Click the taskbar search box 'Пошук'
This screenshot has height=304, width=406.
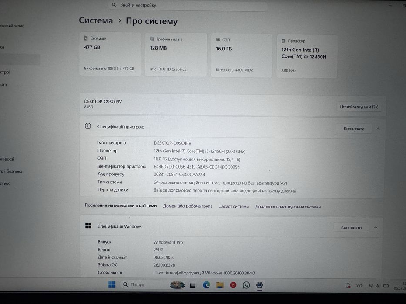click(x=144, y=284)
